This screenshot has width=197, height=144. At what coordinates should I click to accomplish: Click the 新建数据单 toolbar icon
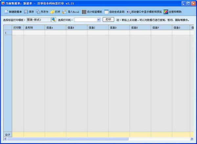click(6, 12)
